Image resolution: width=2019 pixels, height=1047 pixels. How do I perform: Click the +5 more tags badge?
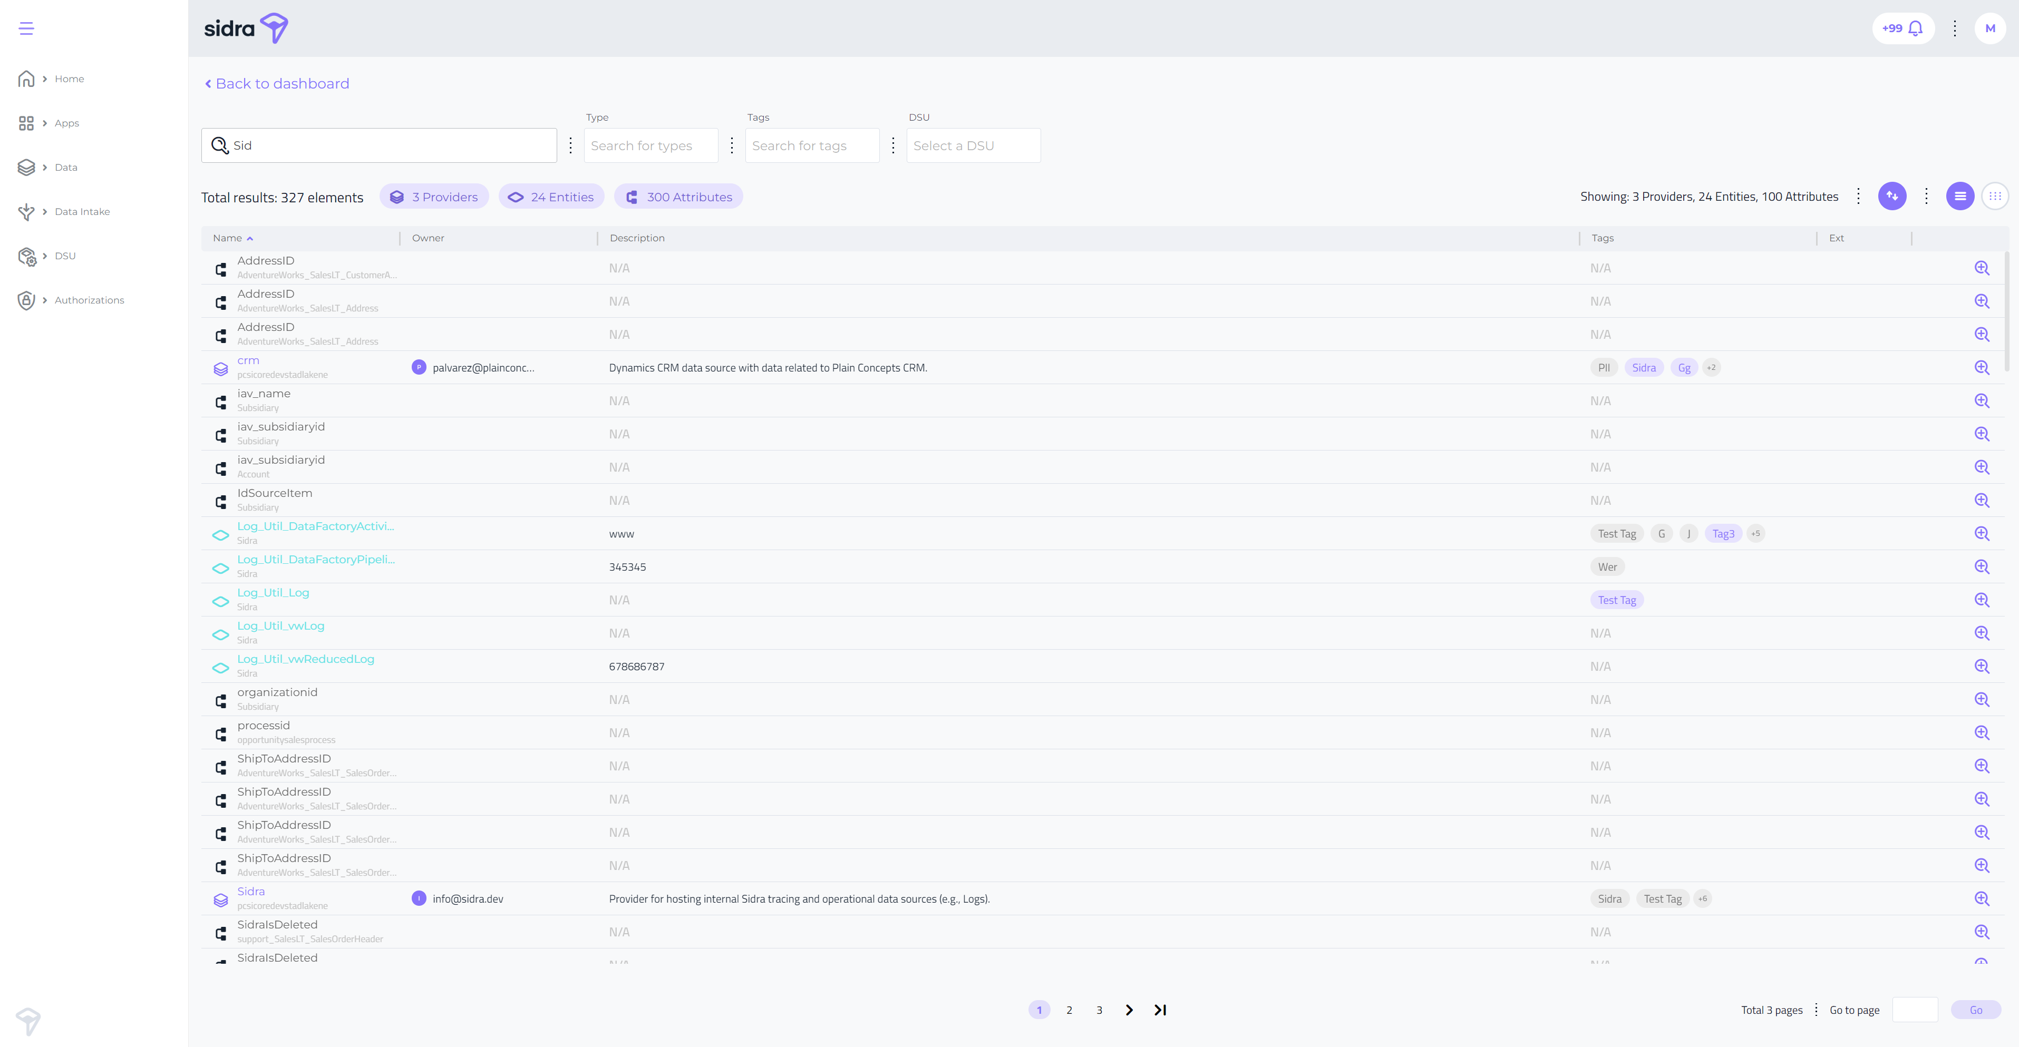[x=1755, y=534]
